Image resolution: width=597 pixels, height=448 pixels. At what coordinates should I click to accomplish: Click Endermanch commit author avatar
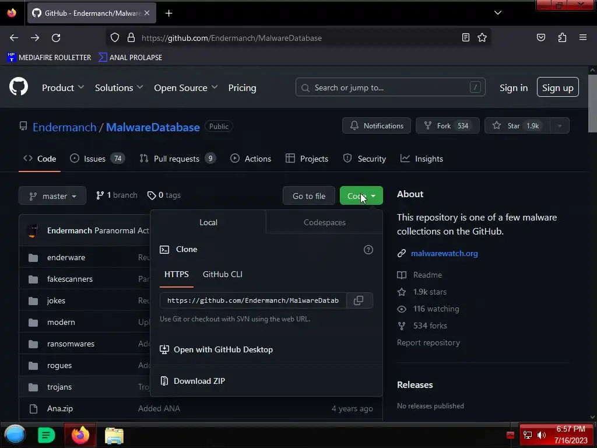tap(33, 230)
